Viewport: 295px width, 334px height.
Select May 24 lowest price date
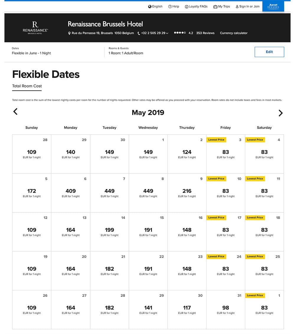tap(226, 271)
